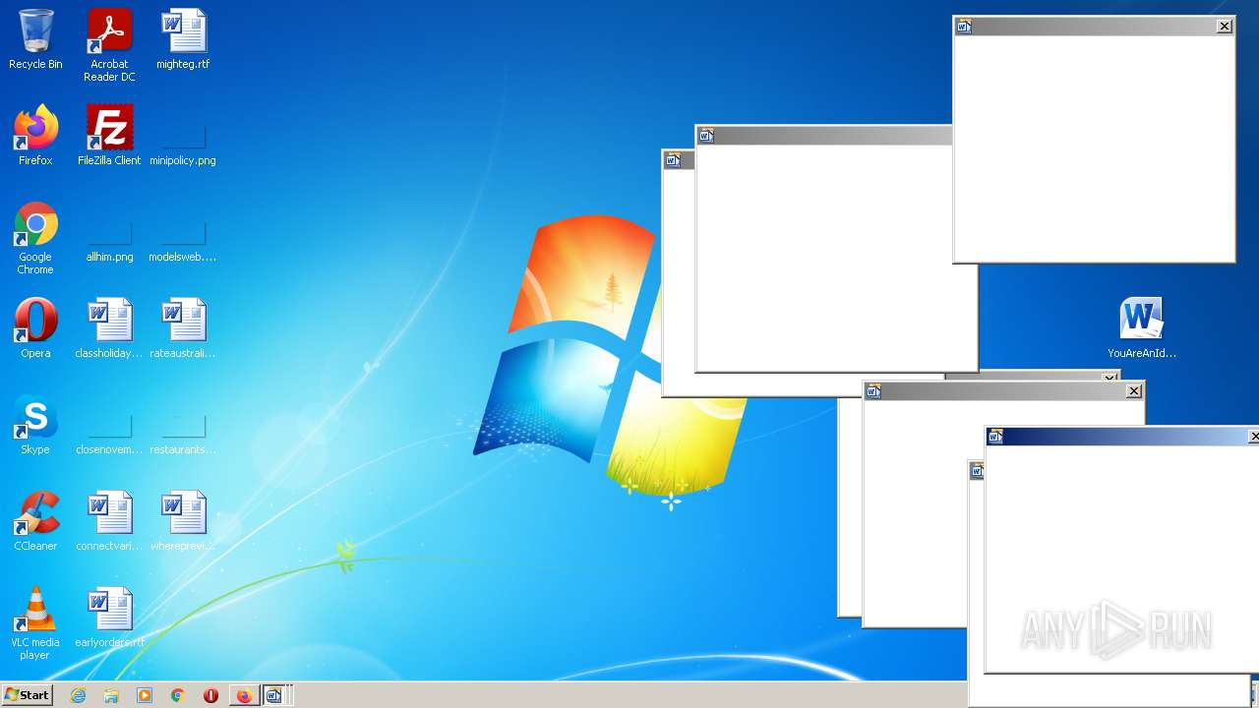Open the Windows Start menu

(x=27, y=695)
